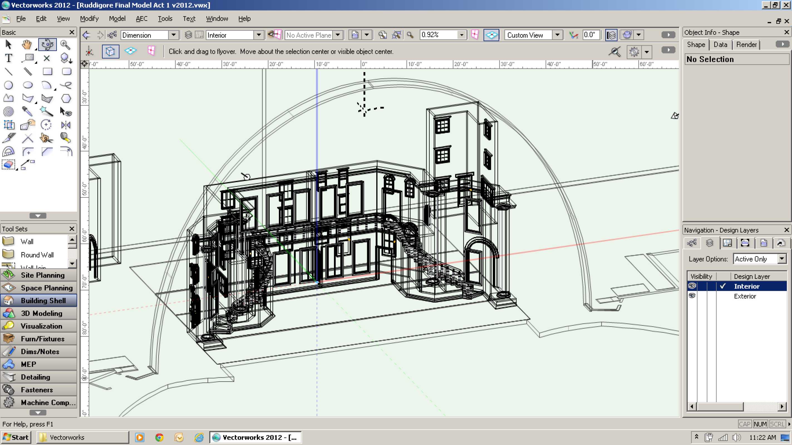Screen dimensions: 792x445
Task: Click the Spiral tool icon
Action: pos(9,112)
